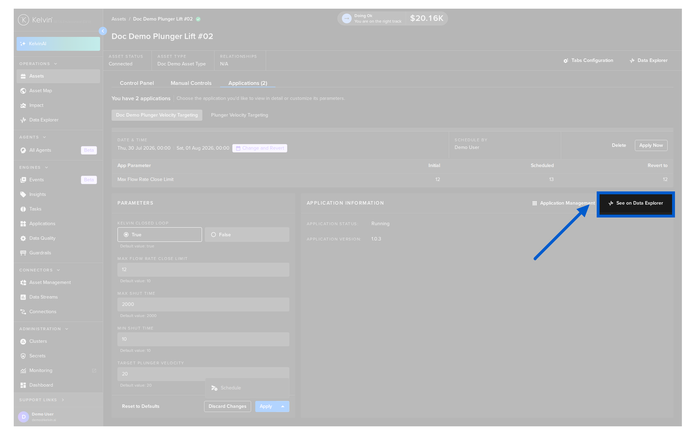Viewport: 696px width, 435px height.
Task: Collapse the Agents section
Action: 44,137
